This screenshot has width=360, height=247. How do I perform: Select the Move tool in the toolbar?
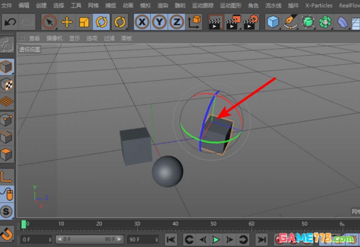[x=67, y=22]
